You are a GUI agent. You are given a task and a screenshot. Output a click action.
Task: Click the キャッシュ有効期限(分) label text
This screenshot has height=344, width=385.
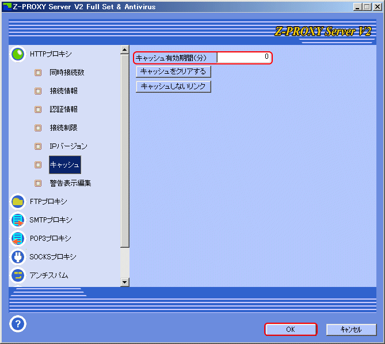tap(171, 58)
